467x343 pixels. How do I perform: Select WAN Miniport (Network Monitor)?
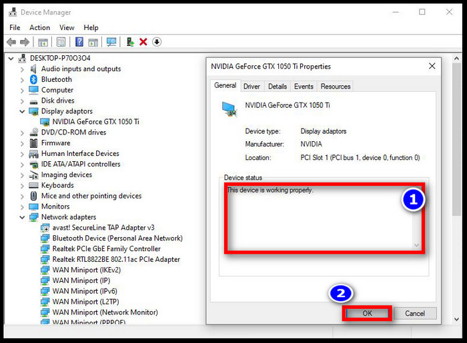pyautogui.click(x=105, y=312)
